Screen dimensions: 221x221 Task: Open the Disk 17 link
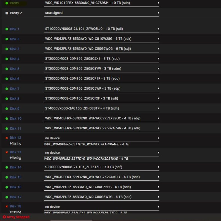click(16, 197)
